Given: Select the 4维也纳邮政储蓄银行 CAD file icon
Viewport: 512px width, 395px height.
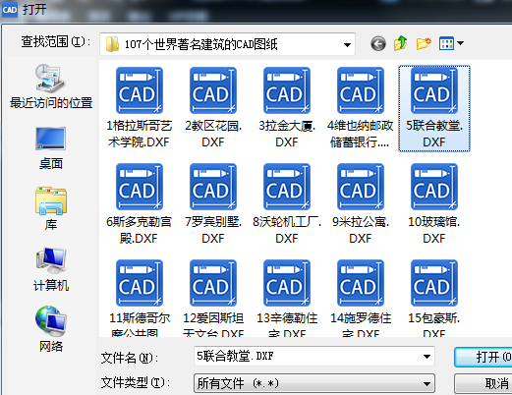Looking at the screenshot, I should (361, 90).
